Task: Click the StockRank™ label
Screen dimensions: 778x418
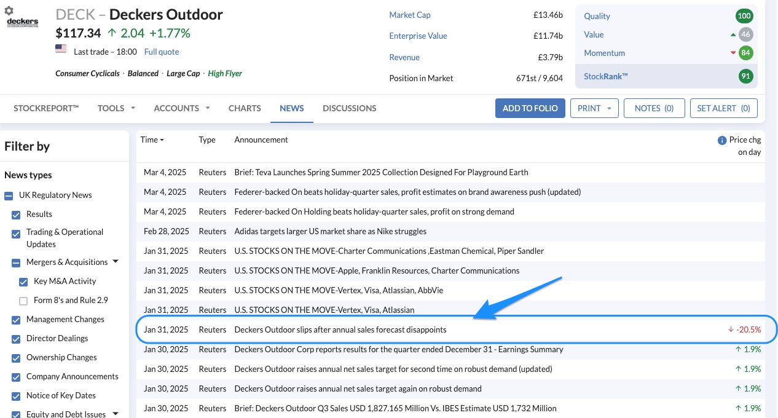Action: 606,77
